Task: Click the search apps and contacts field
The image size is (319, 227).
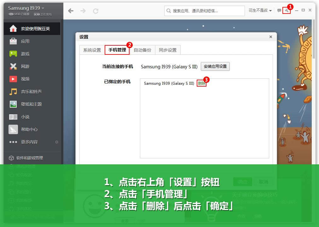Action: tap(205, 11)
